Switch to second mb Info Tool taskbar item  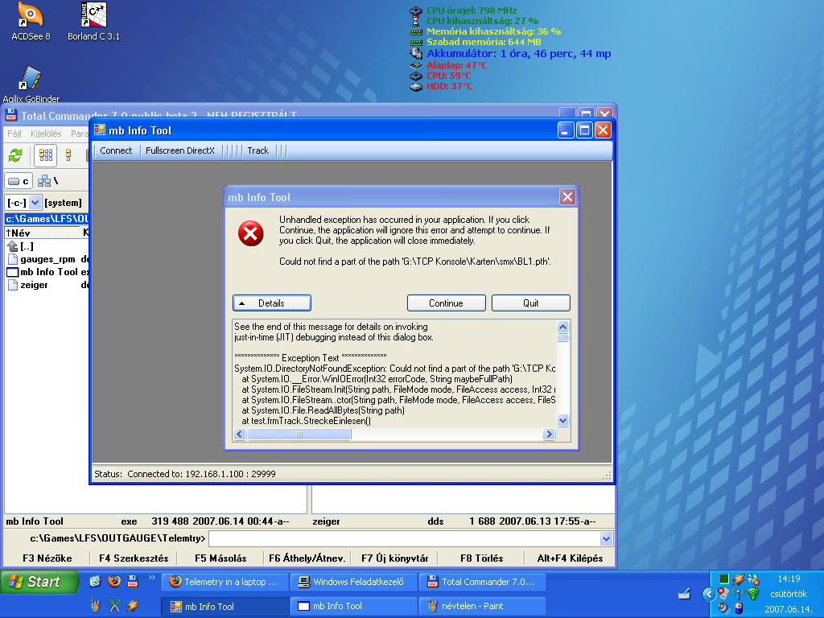coord(354,606)
